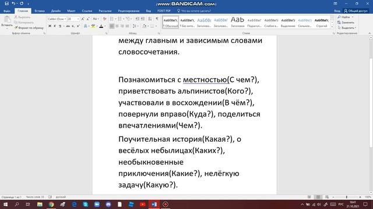
Task: Switch to the Макет tab
Action: pos(71,11)
